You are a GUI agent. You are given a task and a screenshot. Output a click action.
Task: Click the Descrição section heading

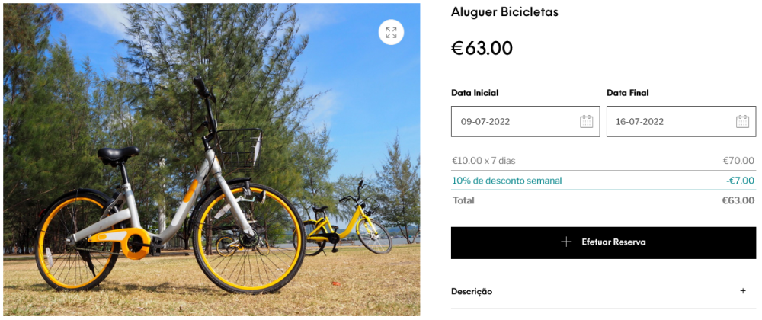click(x=472, y=291)
